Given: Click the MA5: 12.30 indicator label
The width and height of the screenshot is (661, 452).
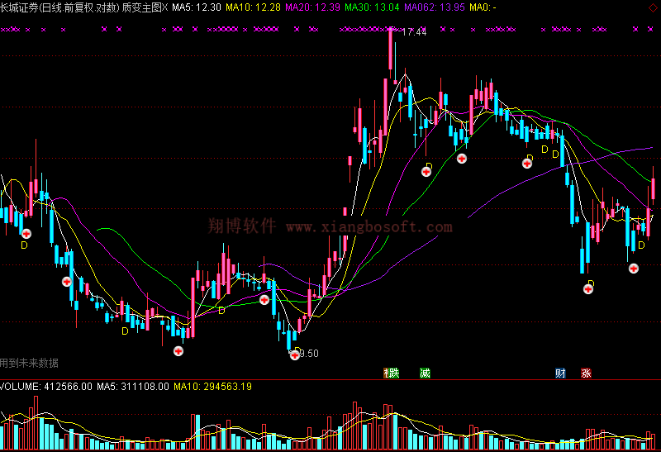Looking at the screenshot, I should 196,7.
